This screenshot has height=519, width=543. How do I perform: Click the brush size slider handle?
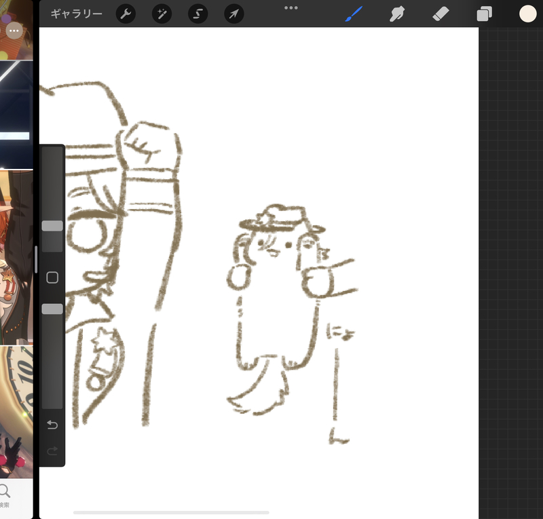coord(52,226)
